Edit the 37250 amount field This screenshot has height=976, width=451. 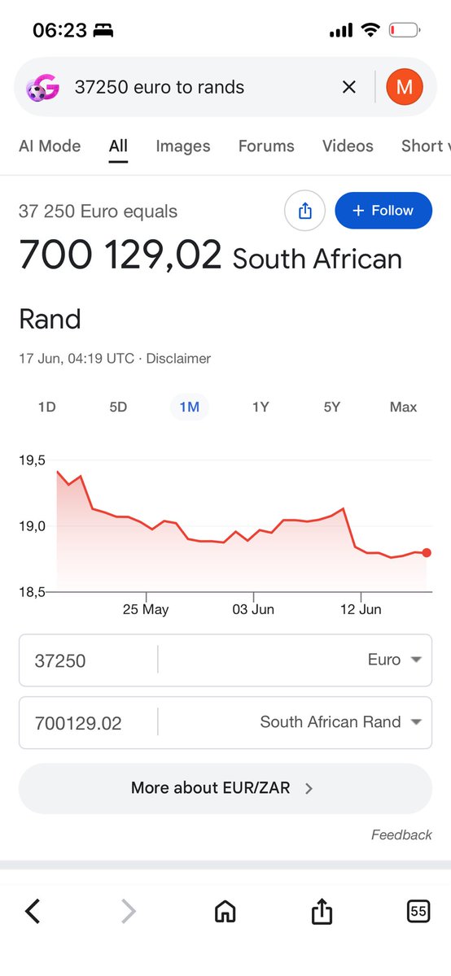88,660
